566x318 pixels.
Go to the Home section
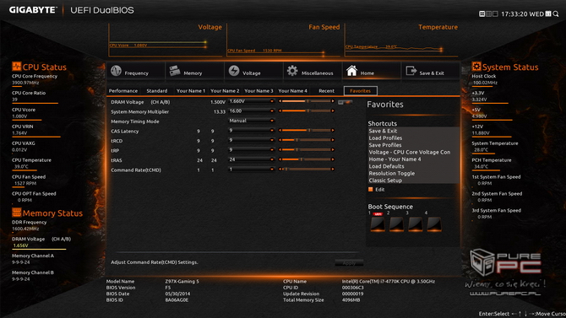372,71
